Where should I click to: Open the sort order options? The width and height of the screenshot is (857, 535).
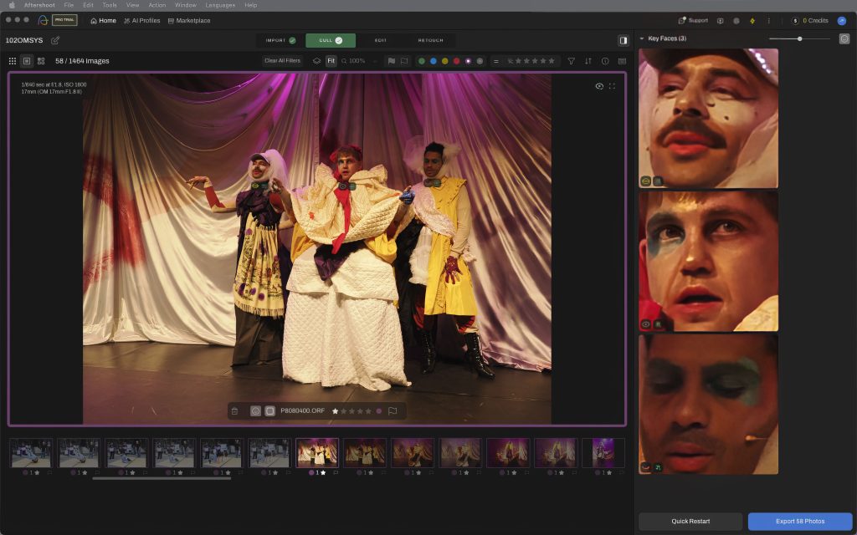point(588,61)
